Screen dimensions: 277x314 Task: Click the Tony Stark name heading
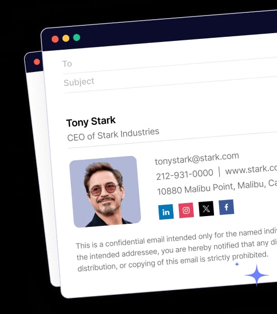[x=91, y=122]
